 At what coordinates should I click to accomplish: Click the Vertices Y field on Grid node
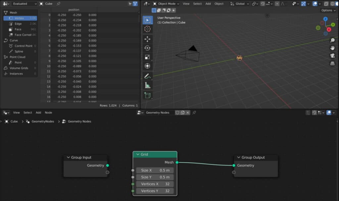click(155, 191)
